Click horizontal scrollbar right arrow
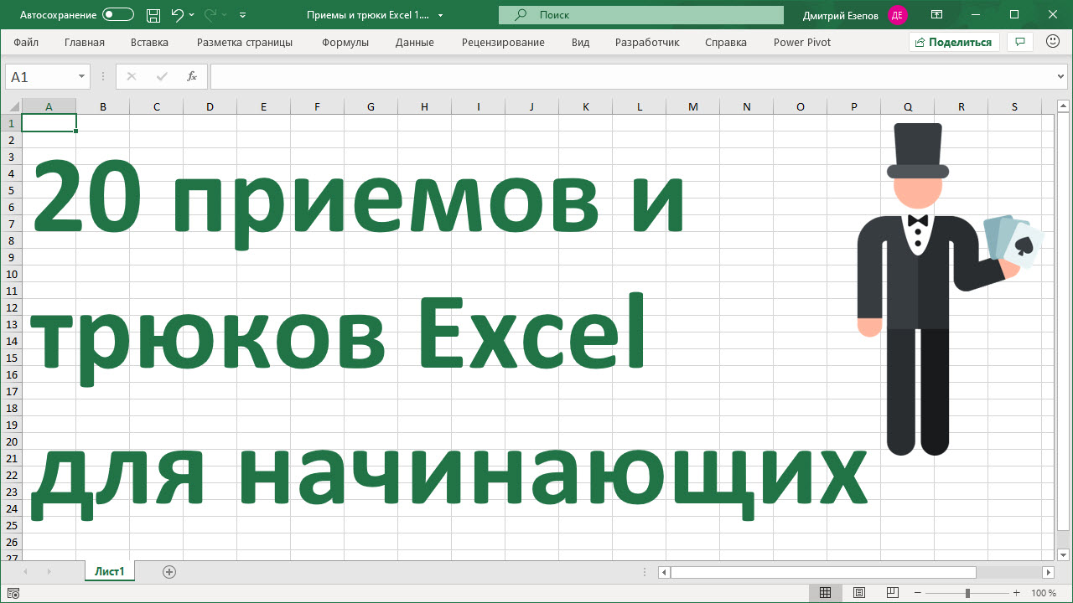The width and height of the screenshot is (1073, 603). (x=1048, y=572)
